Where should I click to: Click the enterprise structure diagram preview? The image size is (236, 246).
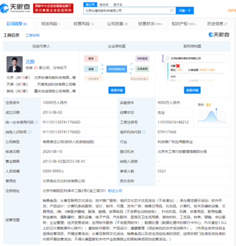pos(116,68)
